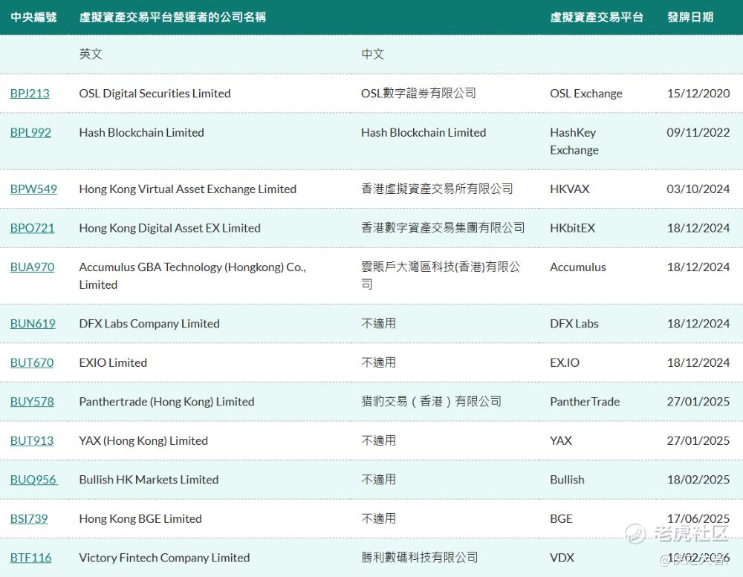This screenshot has height=577, width=743.
Task: Select the BGE platform cell
Action: (x=562, y=519)
